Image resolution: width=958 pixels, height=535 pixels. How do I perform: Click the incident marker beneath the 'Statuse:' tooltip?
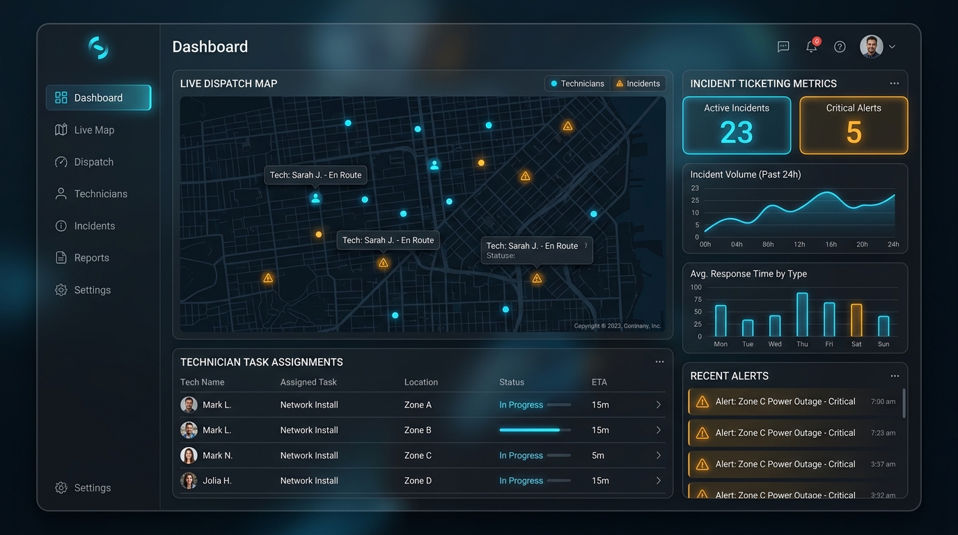click(x=537, y=279)
